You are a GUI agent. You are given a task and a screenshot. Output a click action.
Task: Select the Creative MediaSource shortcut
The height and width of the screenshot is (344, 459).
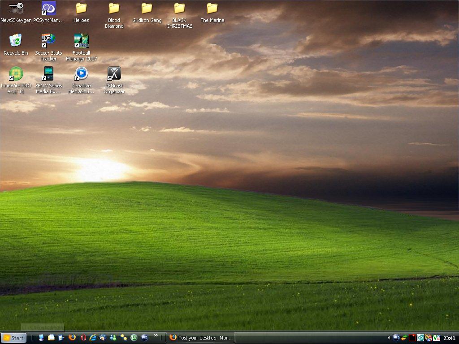[x=82, y=81]
